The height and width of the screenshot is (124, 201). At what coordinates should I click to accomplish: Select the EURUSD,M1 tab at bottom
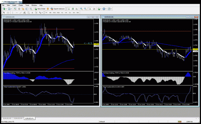click(x=30, y=118)
